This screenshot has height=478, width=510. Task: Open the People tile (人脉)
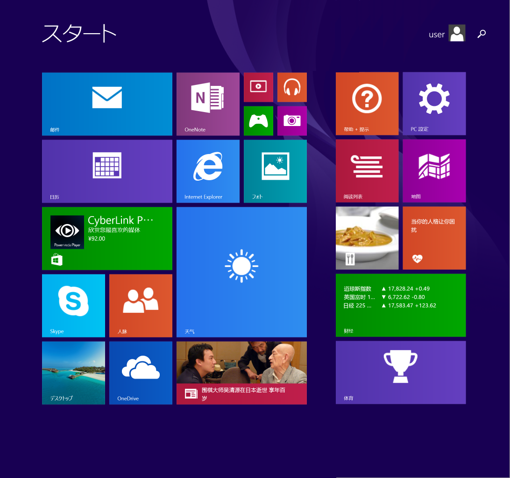141,306
